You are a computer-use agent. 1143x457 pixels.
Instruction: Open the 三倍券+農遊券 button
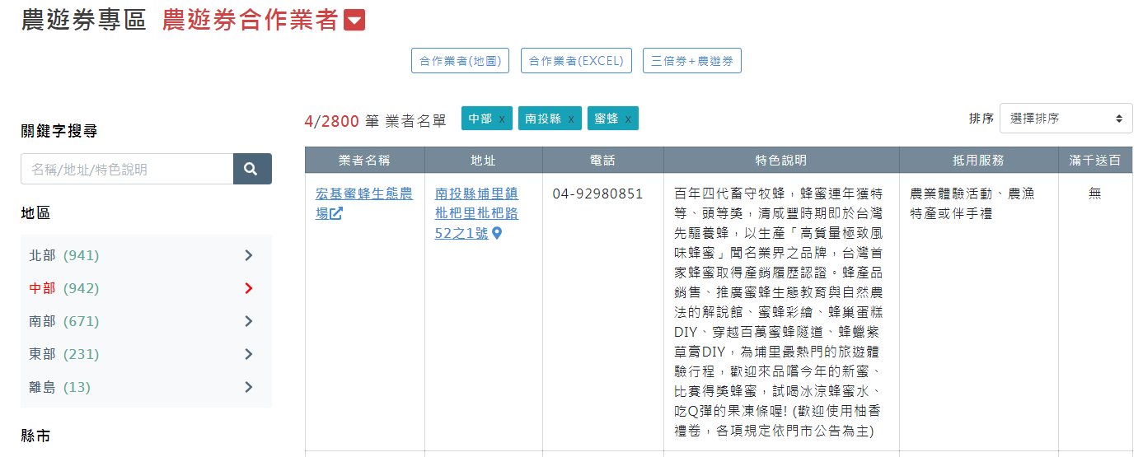(691, 61)
